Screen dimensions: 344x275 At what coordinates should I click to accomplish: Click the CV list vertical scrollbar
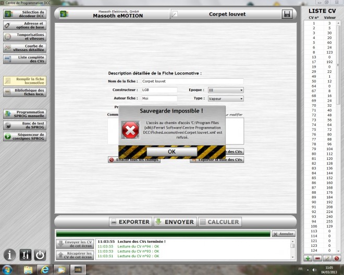[x=338, y=66]
